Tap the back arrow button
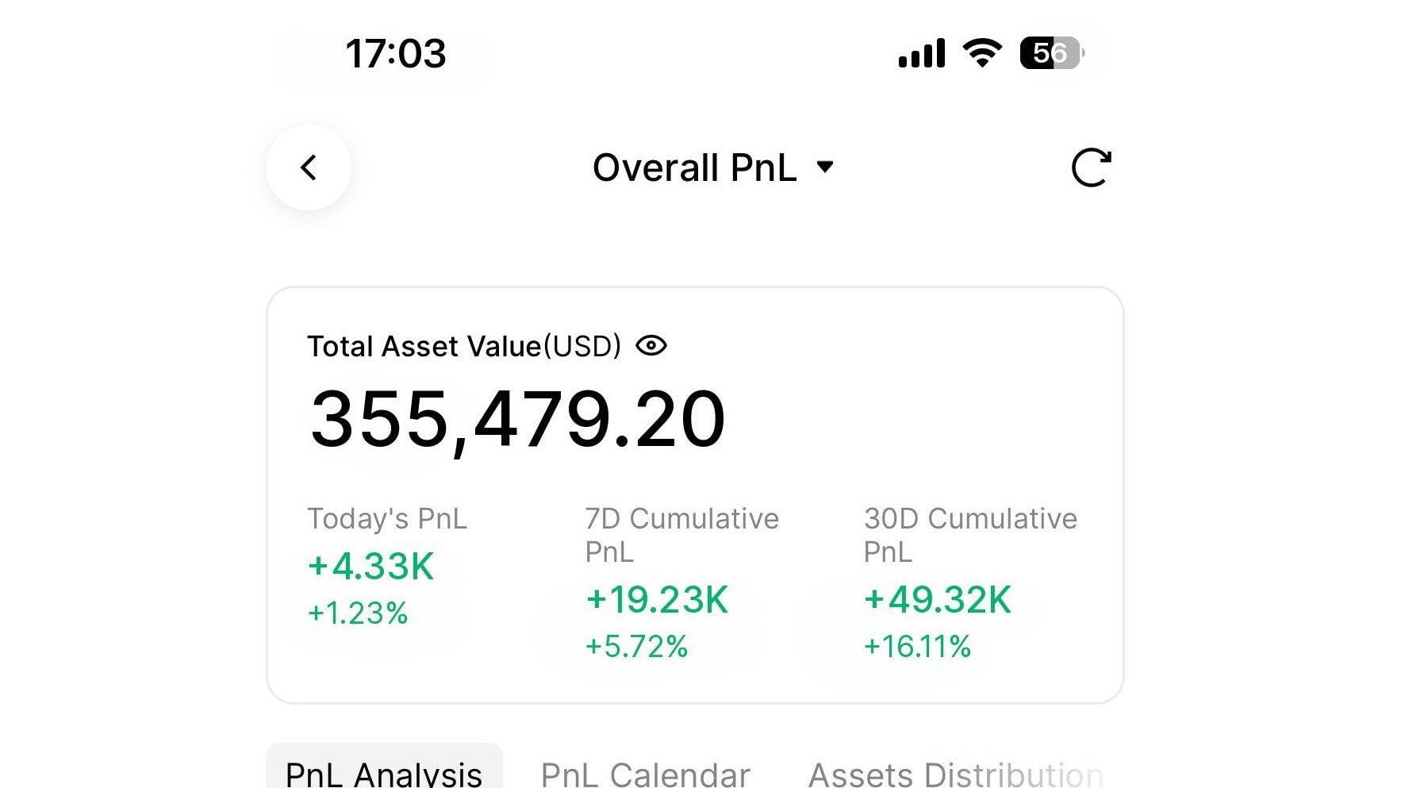This screenshot has height=788, width=1401. click(x=309, y=167)
